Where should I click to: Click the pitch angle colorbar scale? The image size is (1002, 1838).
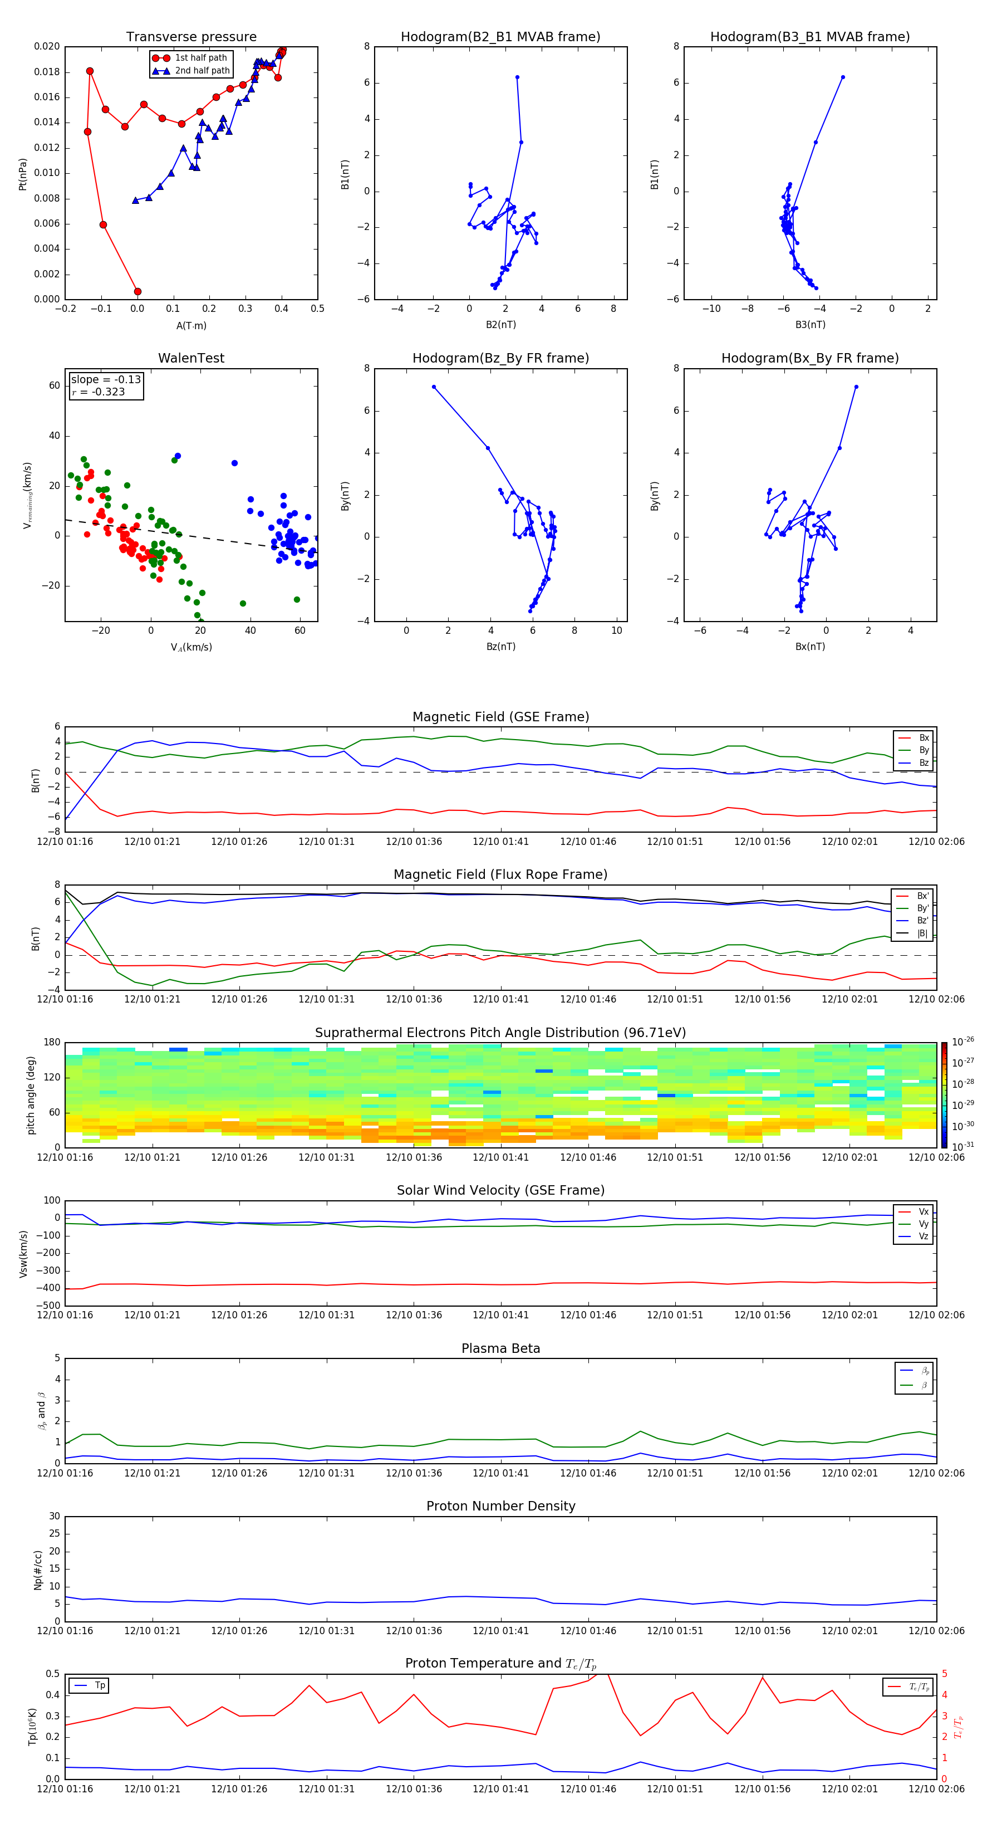click(x=944, y=1094)
